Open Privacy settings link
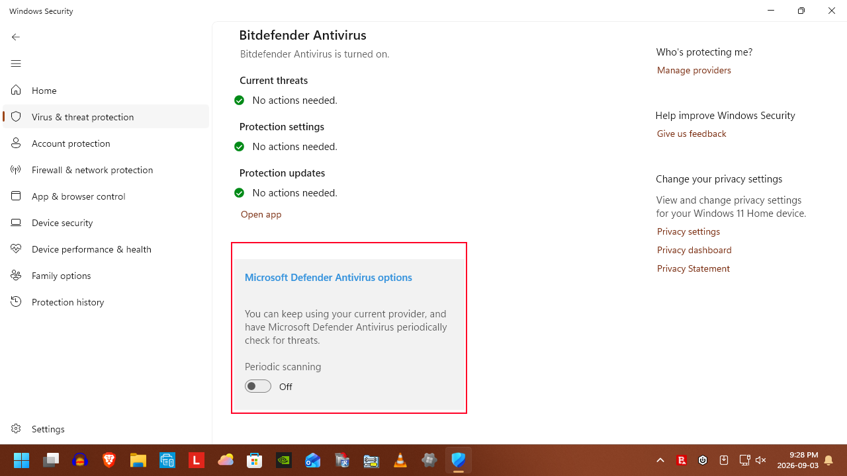 tap(688, 231)
